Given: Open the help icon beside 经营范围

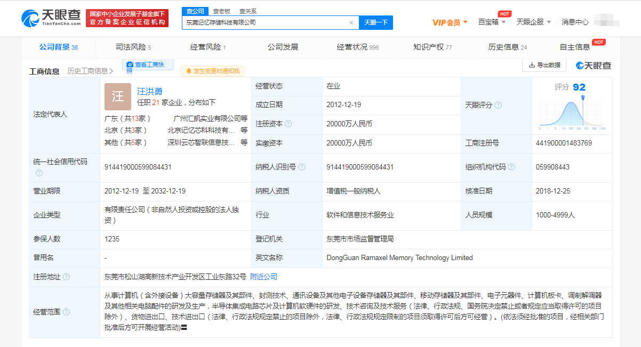Looking at the screenshot, I should point(66,312).
